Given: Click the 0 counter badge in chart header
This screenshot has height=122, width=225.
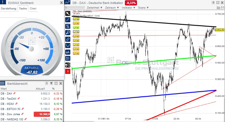Looking at the screenshot, I should click(x=213, y=3).
